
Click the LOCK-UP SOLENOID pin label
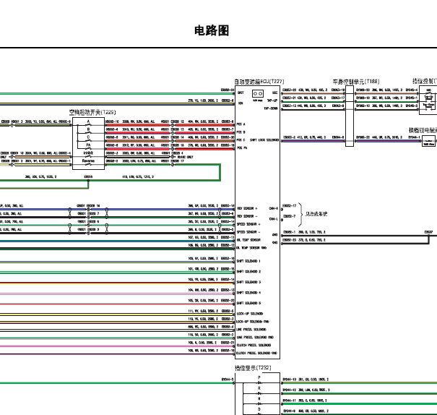click(x=250, y=314)
